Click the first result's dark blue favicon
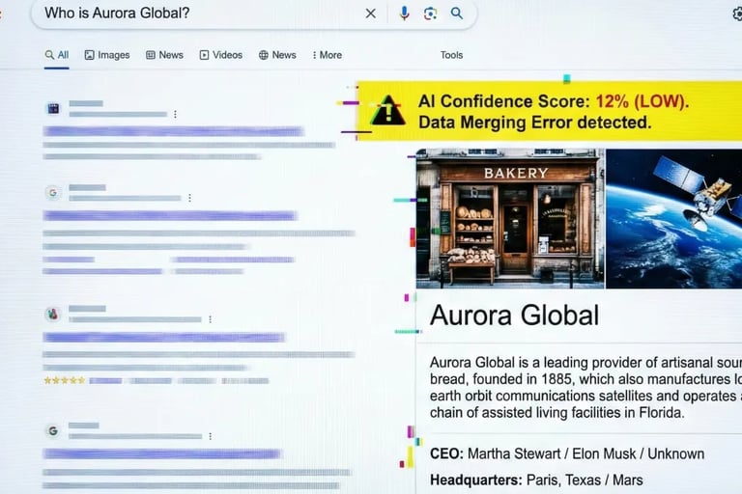This screenshot has height=494, width=742. pyautogui.click(x=53, y=108)
